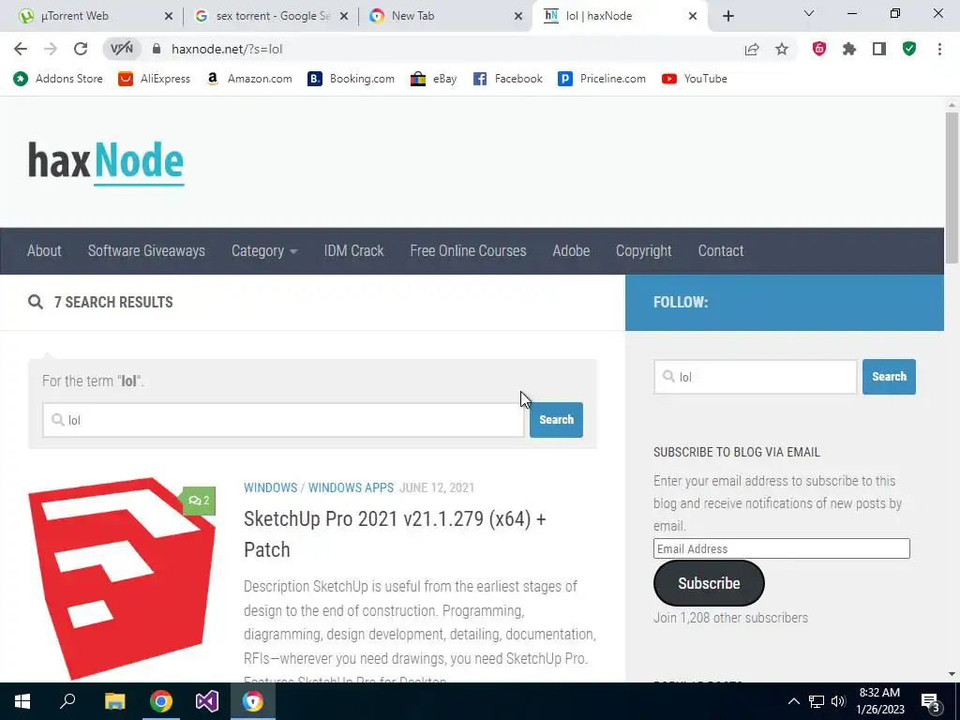Click the VPN badge in address bar

pos(121,49)
